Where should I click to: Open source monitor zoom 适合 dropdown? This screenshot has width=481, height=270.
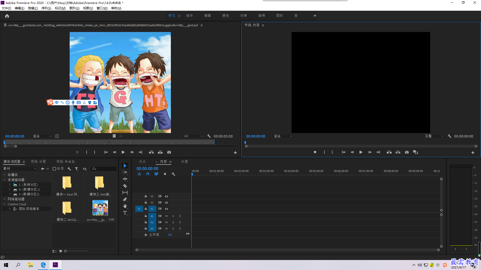(x=42, y=136)
